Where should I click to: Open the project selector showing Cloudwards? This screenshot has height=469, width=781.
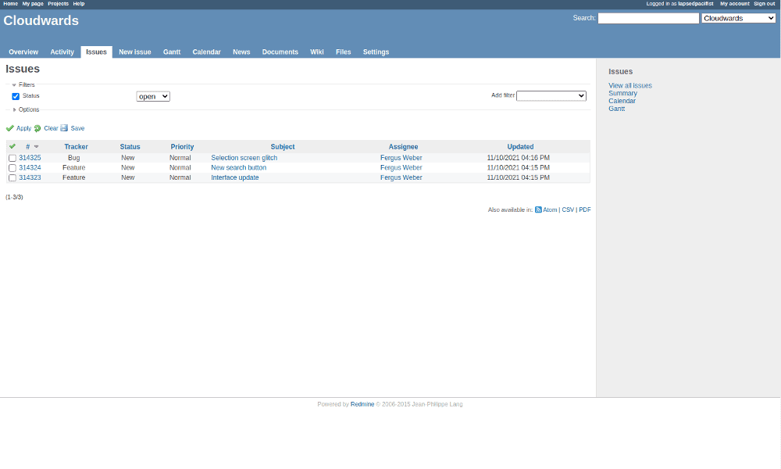click(x=739, y=18)
